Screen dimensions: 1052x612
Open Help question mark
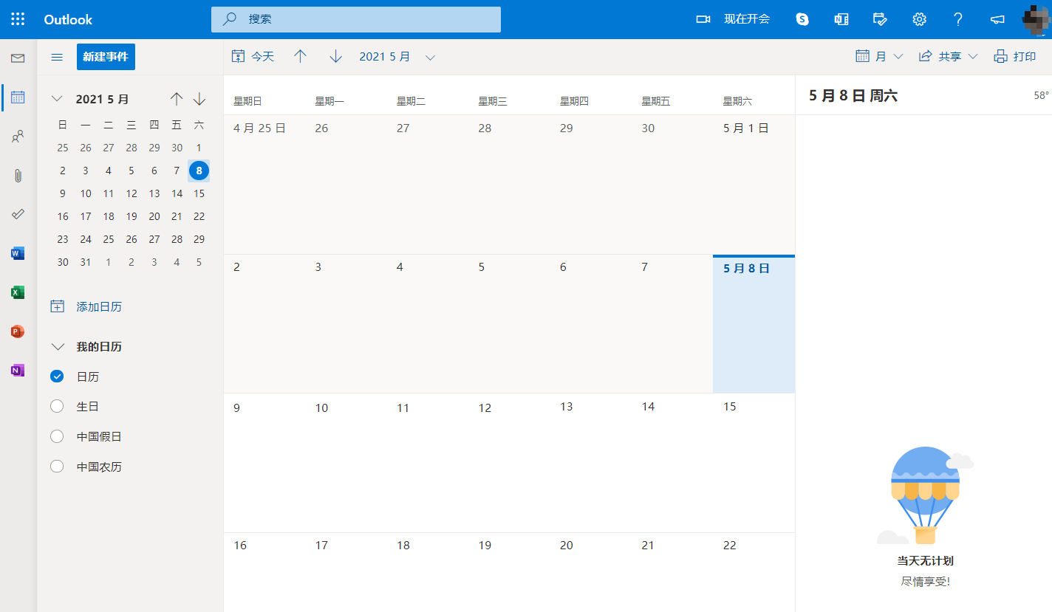click(958, 19)
